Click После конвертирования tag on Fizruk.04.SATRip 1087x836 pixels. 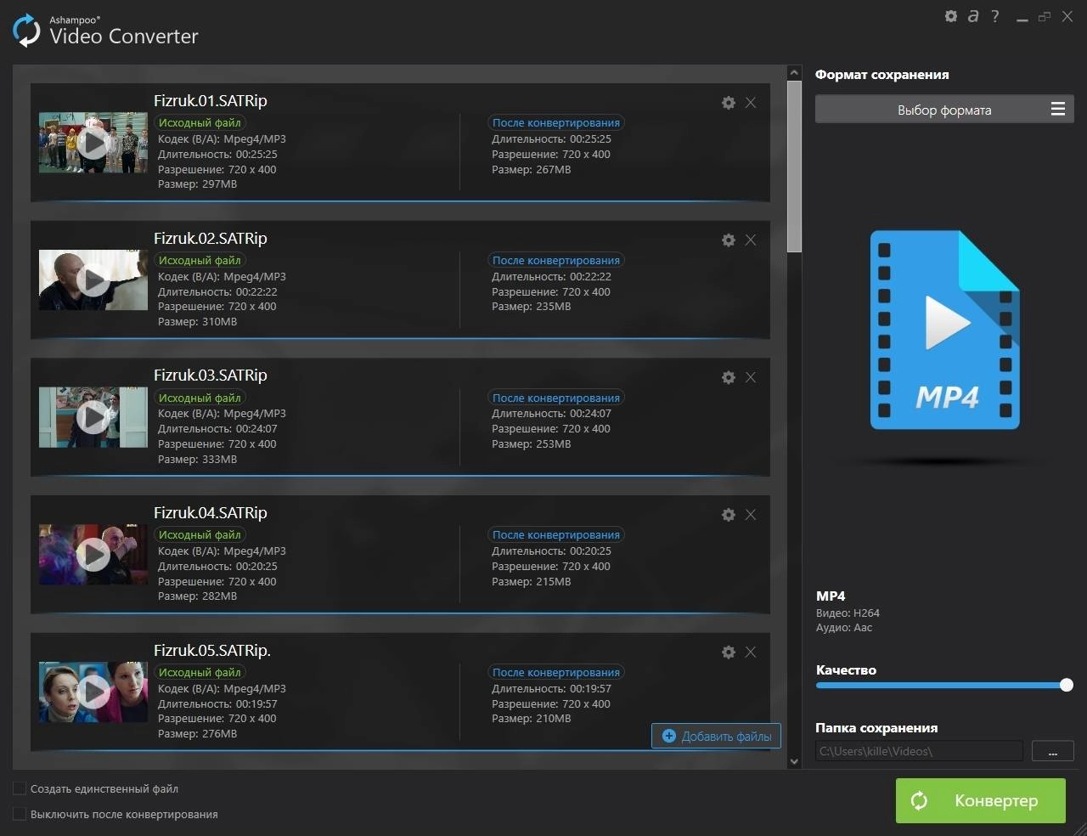pyautogui.click(x=556, y=535)
